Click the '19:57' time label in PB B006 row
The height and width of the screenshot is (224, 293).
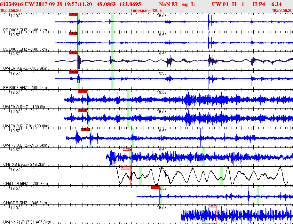pos(15,15)
